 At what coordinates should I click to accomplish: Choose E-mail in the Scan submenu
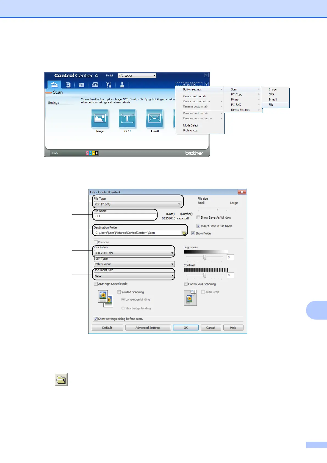coord(275,100)
